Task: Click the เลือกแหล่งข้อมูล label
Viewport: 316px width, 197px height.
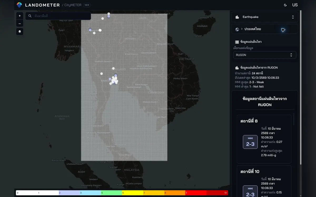Action: point(243,48)
